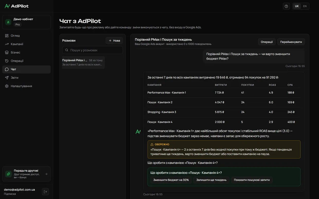319x199 pixels.
Task: Click the Чат speech-bubble icon
Action: (x=7, y=69)
